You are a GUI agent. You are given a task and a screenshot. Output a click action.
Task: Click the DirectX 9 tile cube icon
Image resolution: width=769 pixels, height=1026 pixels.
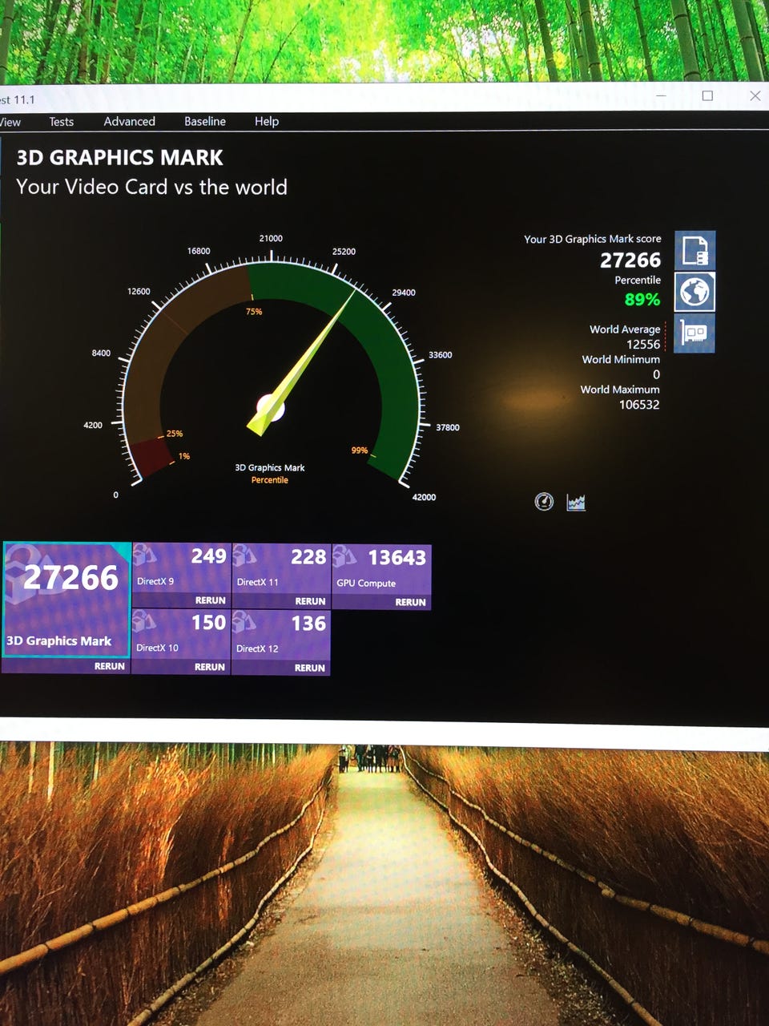click(144, 555)
